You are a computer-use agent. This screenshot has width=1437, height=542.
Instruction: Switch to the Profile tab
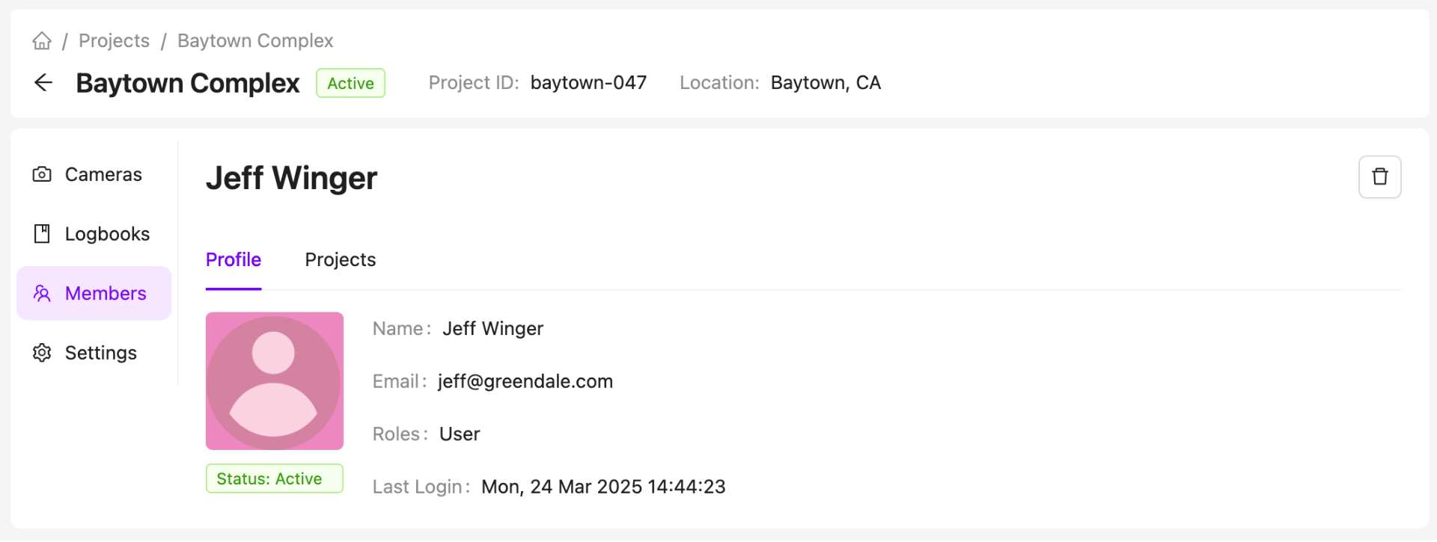point(234,259)
